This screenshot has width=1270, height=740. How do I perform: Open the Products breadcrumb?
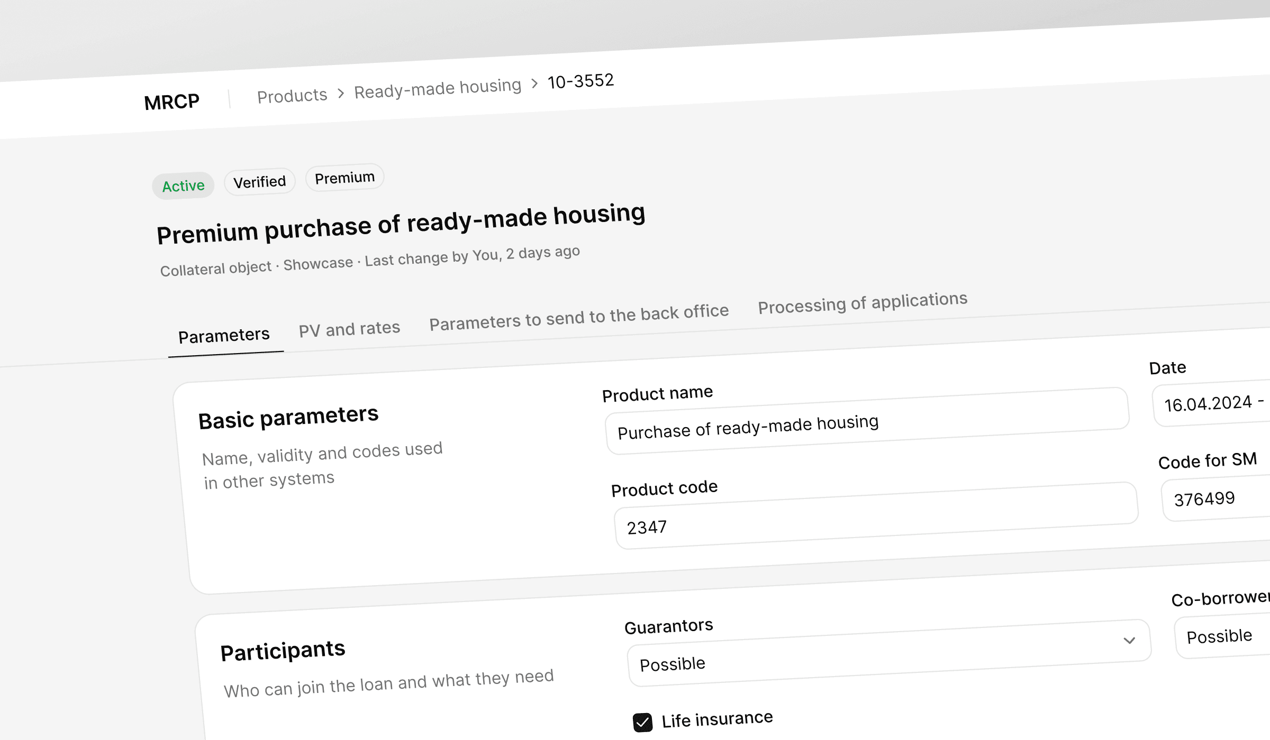(x=292, y=96)
